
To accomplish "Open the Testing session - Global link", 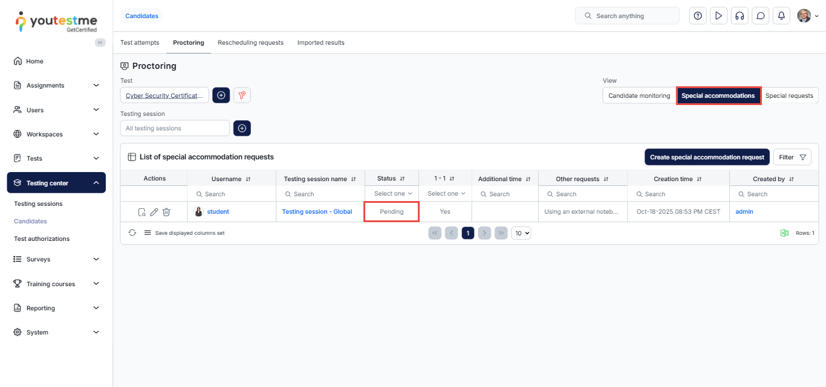I will point(317,212).
